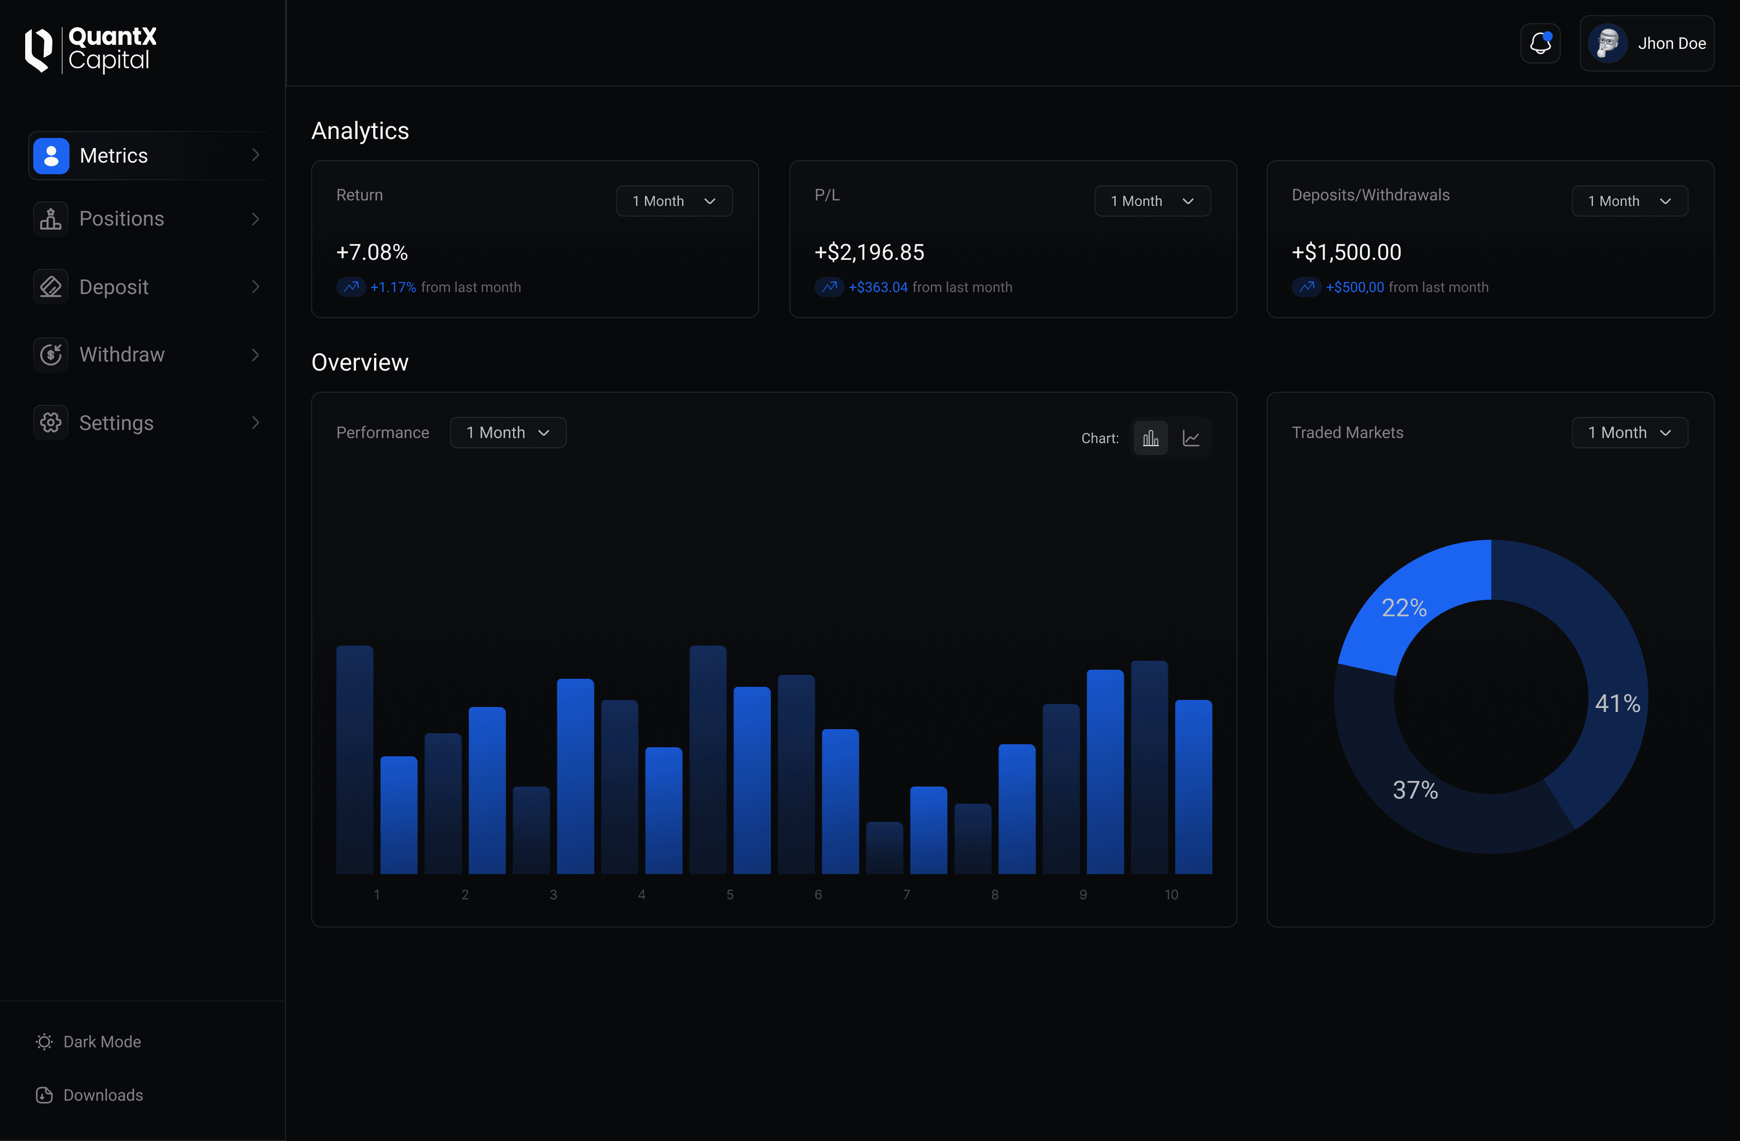Click the Dark Mode sun icon
1740x1141 pixels.
[x=45, y=1041]
